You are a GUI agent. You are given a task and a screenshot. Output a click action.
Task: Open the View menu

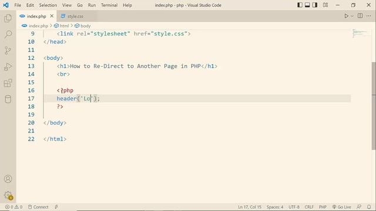[67, 5]
